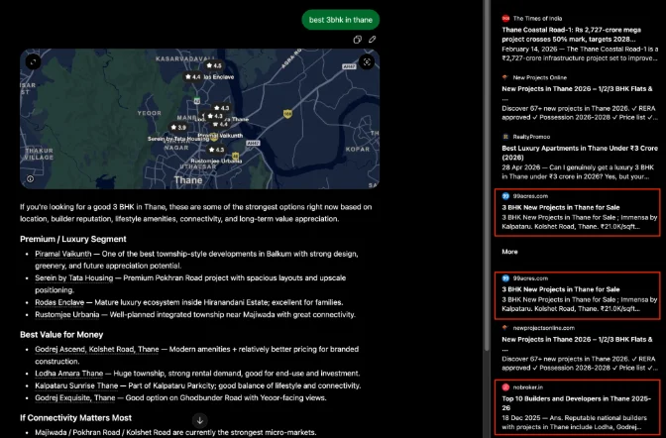Image resolution: width=666 pixels, height=438 pixels.
Task: Open the map info icon
Action: (30, 178)
